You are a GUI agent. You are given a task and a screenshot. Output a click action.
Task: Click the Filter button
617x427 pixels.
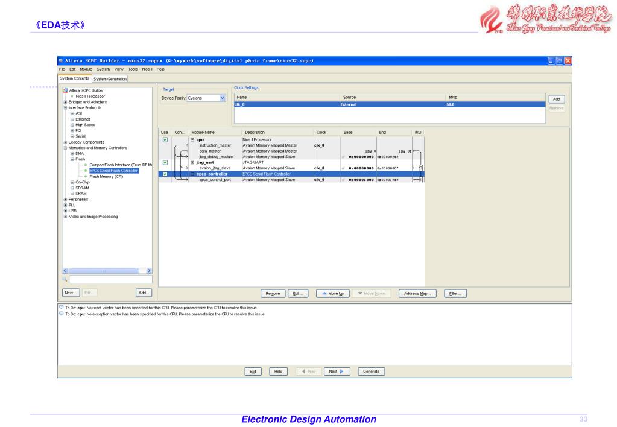[x=455, y=294]
